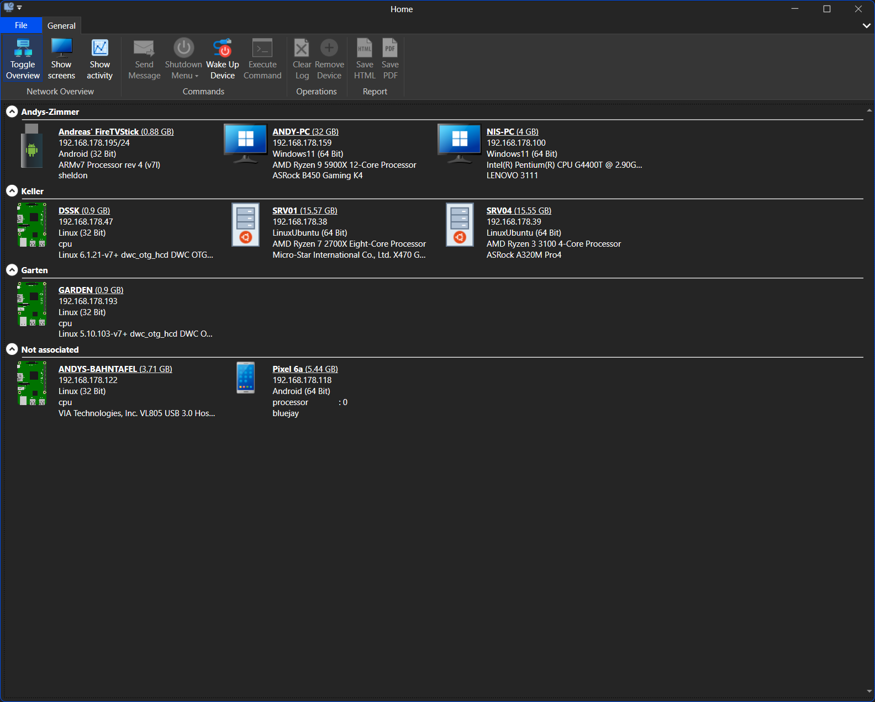
Task: Click IP address 192.168.178.193
Action: [x=88, y=301]
